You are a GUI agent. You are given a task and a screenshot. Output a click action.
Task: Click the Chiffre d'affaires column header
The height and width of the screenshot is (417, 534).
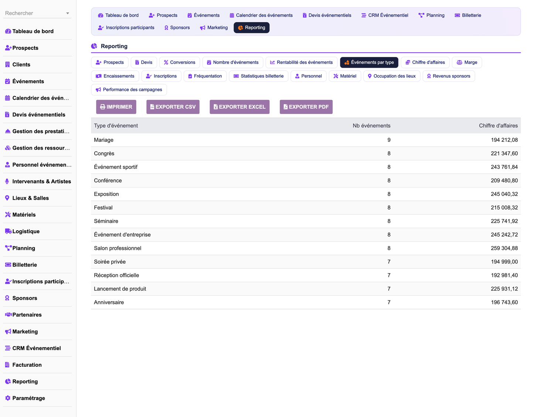[x=498, y=126]
